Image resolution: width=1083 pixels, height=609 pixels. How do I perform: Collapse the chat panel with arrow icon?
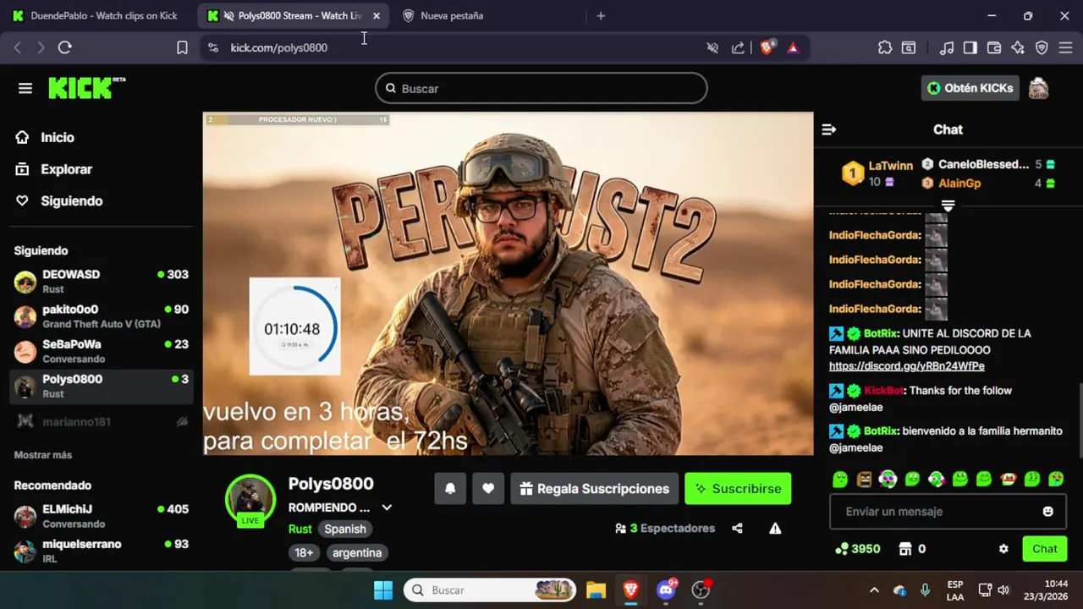pyautogui.click(x=829, y=129)
